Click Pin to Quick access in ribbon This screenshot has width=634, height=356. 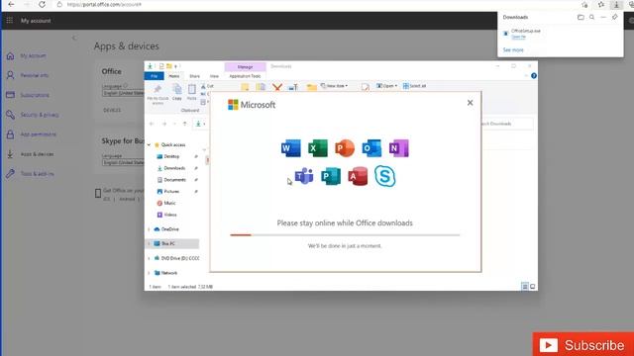point(158,95)
